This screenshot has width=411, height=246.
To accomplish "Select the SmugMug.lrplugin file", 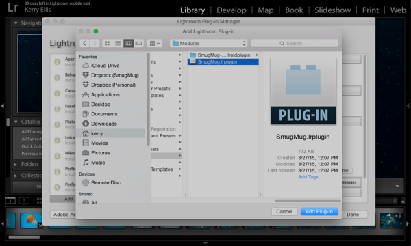I will click(x=223, y=62).
